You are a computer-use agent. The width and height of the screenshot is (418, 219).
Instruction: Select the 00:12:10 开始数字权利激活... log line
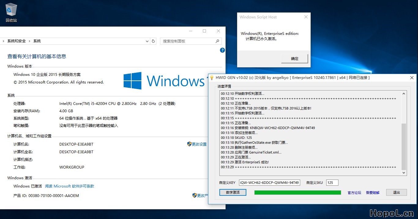[x=242, y=94]
